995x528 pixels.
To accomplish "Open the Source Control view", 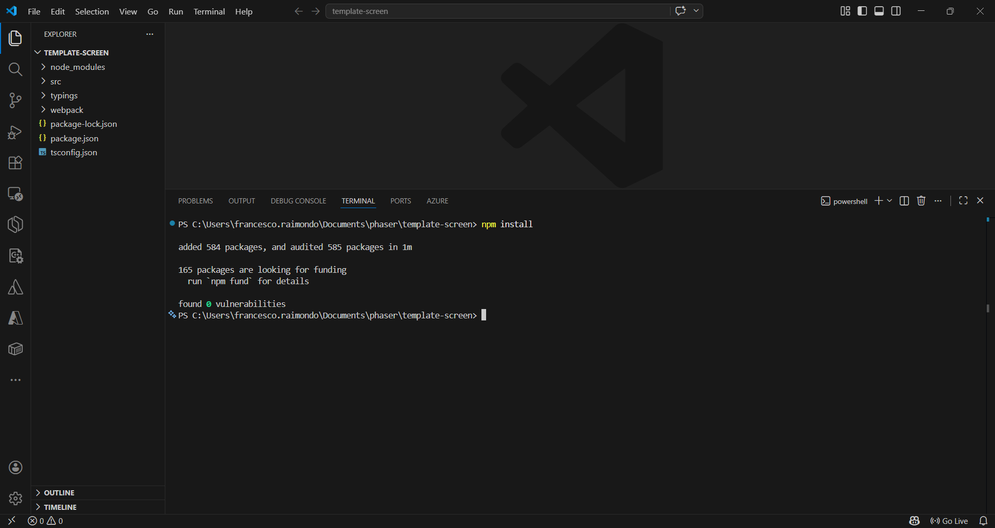I will point(16,100).
